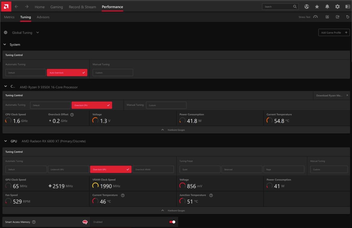This screenshot has width=352, height=228.
Task: Add a new Game Profile
Action: coord(334,32)
